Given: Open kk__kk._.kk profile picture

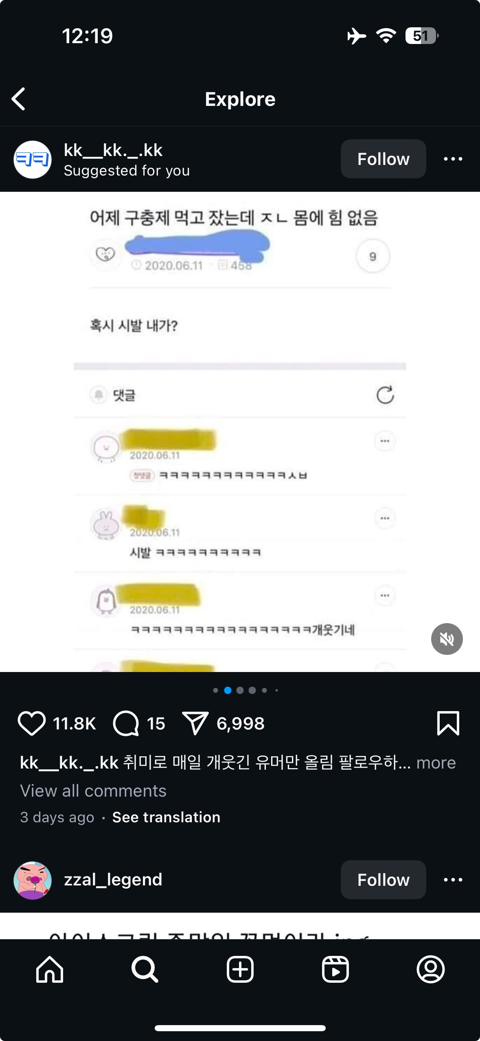Looking at the screenshot, I should point(33,160).
